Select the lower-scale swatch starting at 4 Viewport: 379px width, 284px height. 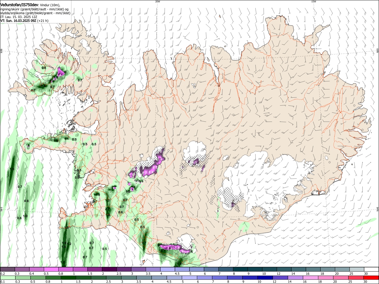[x=159, y=278]
